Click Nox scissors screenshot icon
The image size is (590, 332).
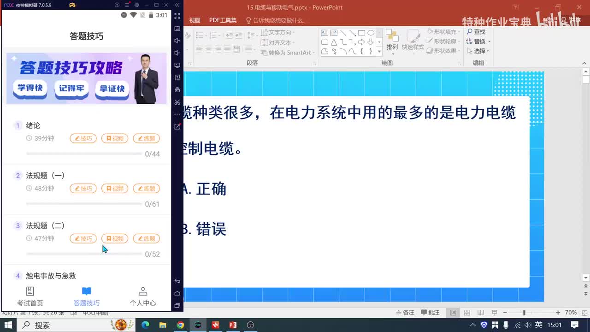(177, 102)
